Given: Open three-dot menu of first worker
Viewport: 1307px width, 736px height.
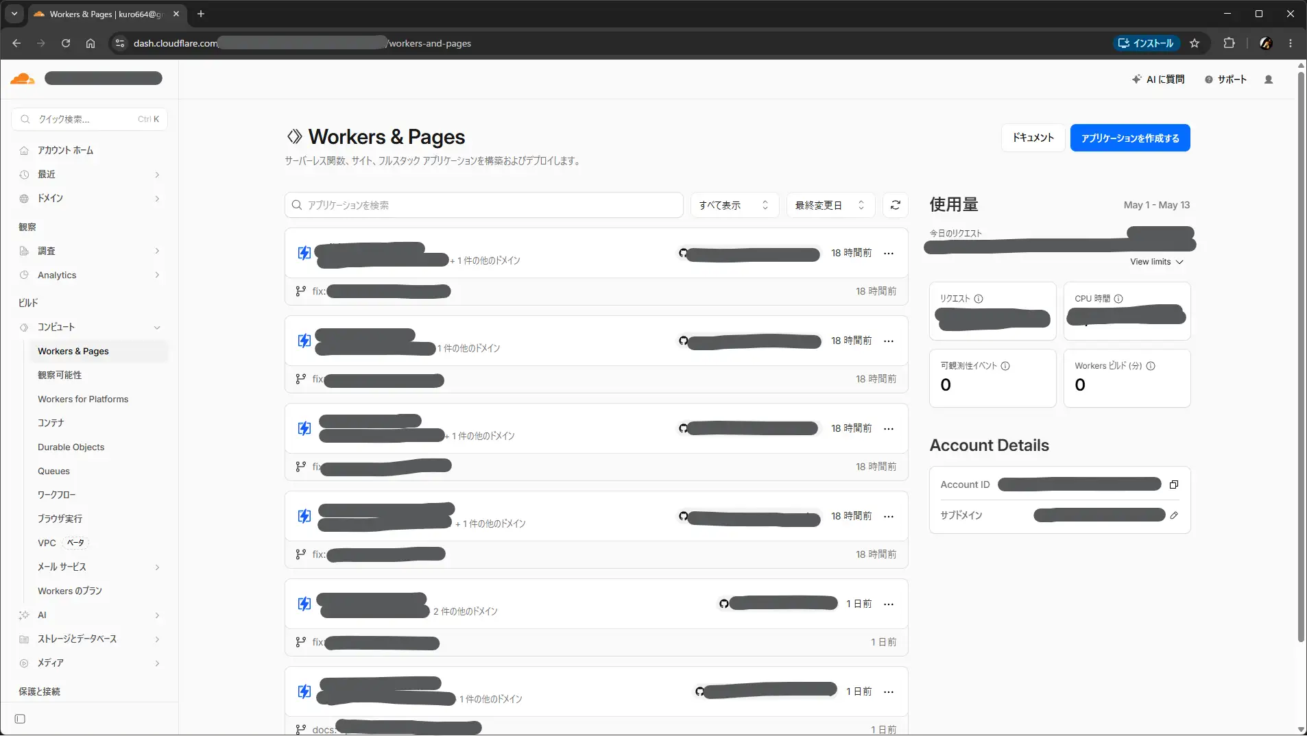Looking at the screenshot, I should [889, 254].
